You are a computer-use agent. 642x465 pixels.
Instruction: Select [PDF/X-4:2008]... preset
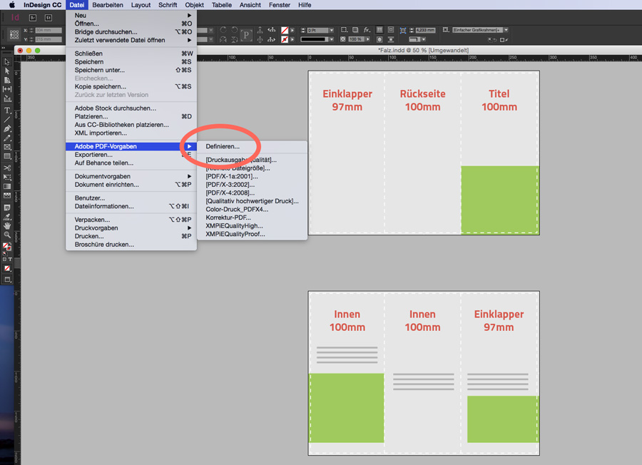(x=252, y=193)
